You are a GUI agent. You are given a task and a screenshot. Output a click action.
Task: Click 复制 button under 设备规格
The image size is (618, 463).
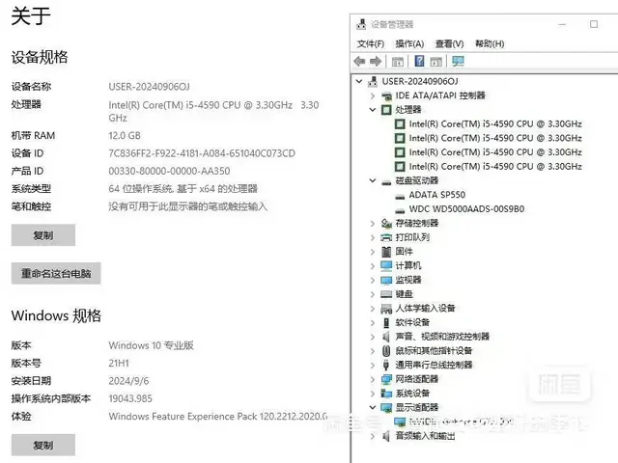pos(43,235)
